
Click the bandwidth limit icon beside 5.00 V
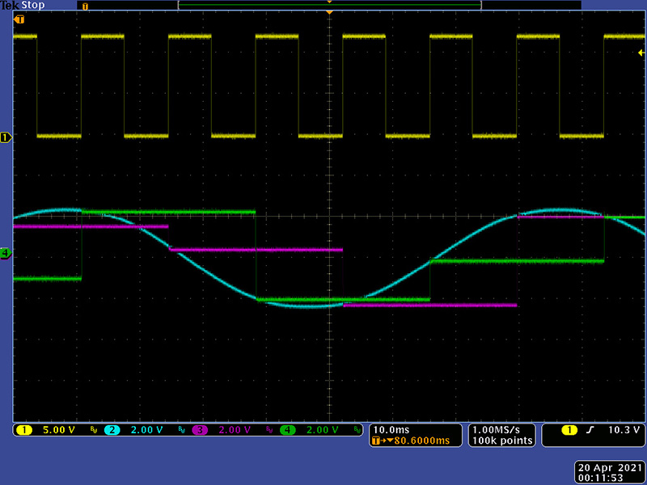93,430
